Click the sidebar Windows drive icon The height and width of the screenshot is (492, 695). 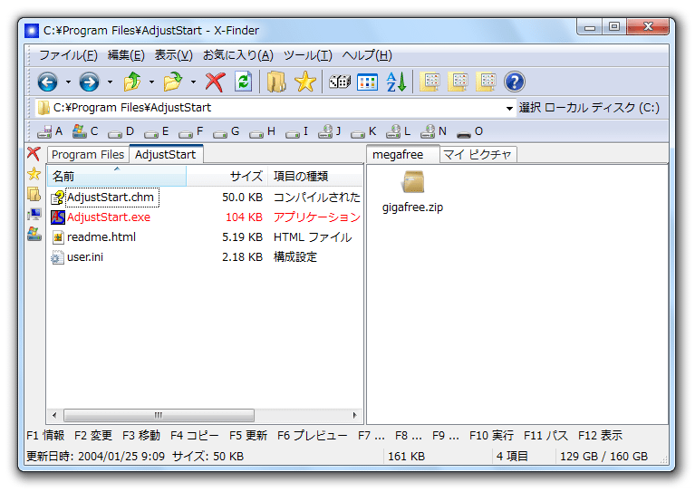[34, 234]
